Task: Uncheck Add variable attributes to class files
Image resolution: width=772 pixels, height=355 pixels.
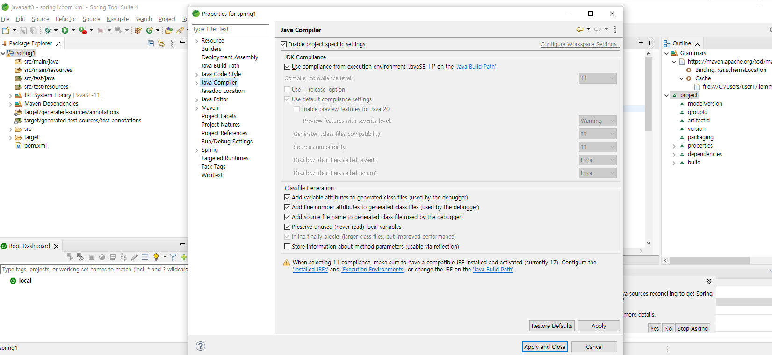Action: pos(288,198)
